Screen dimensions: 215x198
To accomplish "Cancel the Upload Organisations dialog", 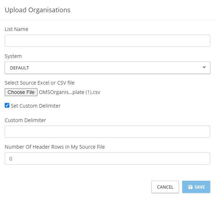I will (x=165, y=187).
